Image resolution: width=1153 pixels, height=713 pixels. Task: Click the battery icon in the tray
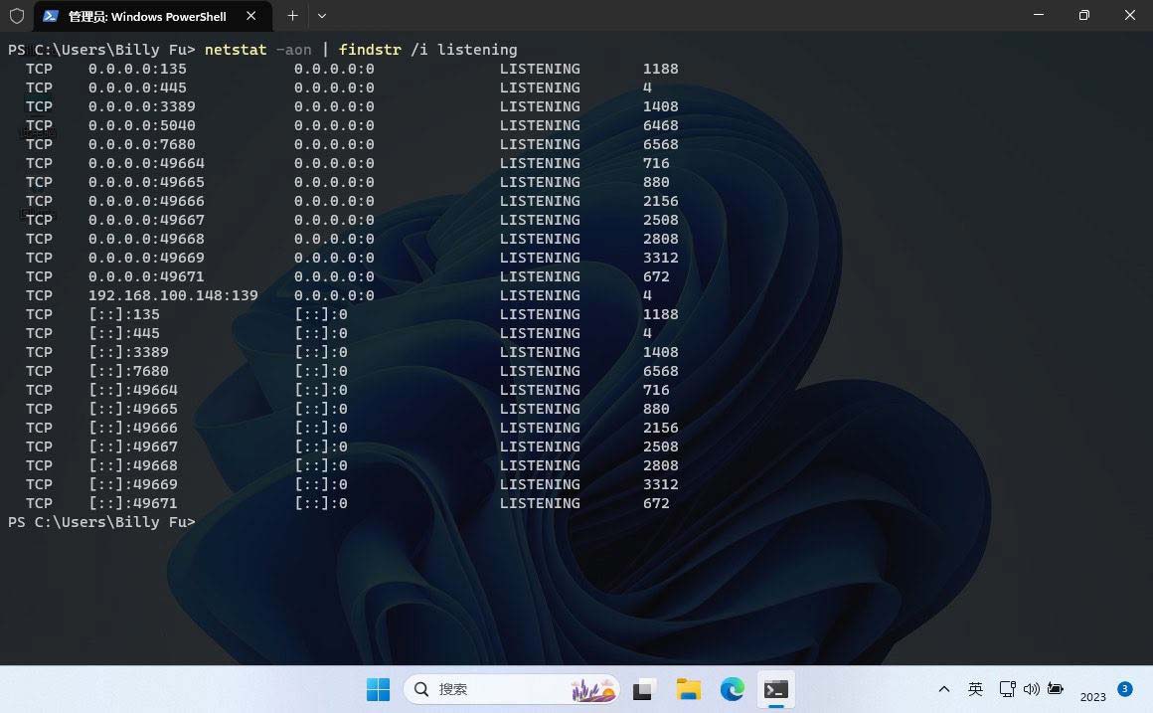pyautogui.click(x=1056, y=689)
